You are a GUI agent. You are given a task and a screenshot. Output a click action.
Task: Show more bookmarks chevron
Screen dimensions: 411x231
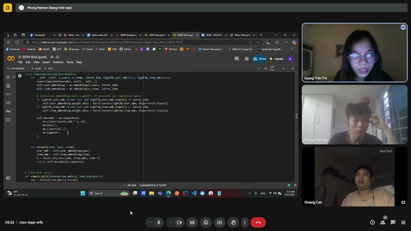click(292, 49)
